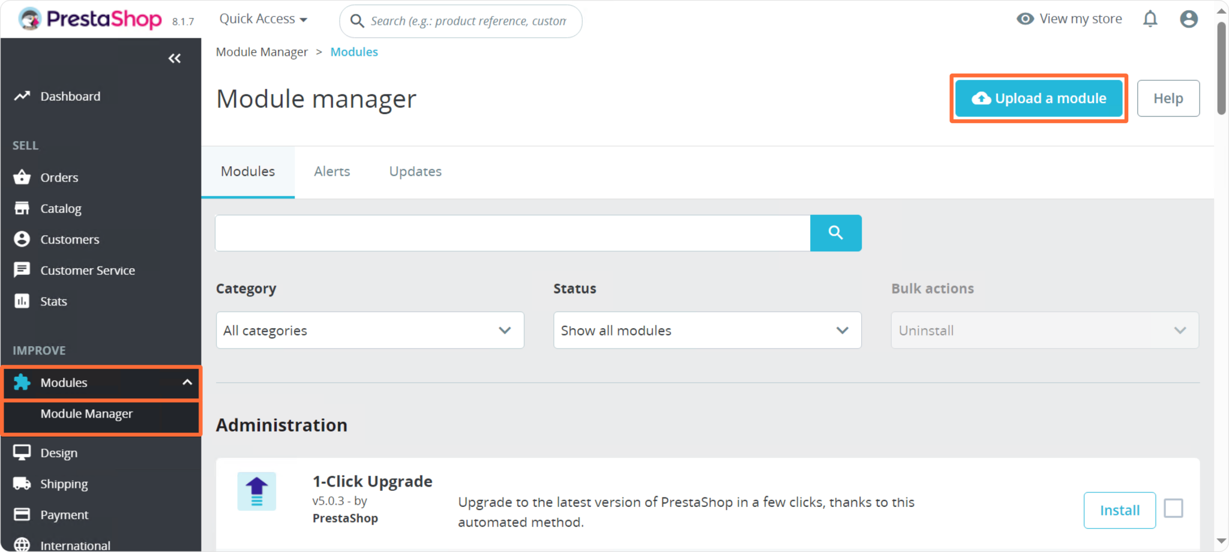Open the Show all modules status dropdown

pos(707,330)
